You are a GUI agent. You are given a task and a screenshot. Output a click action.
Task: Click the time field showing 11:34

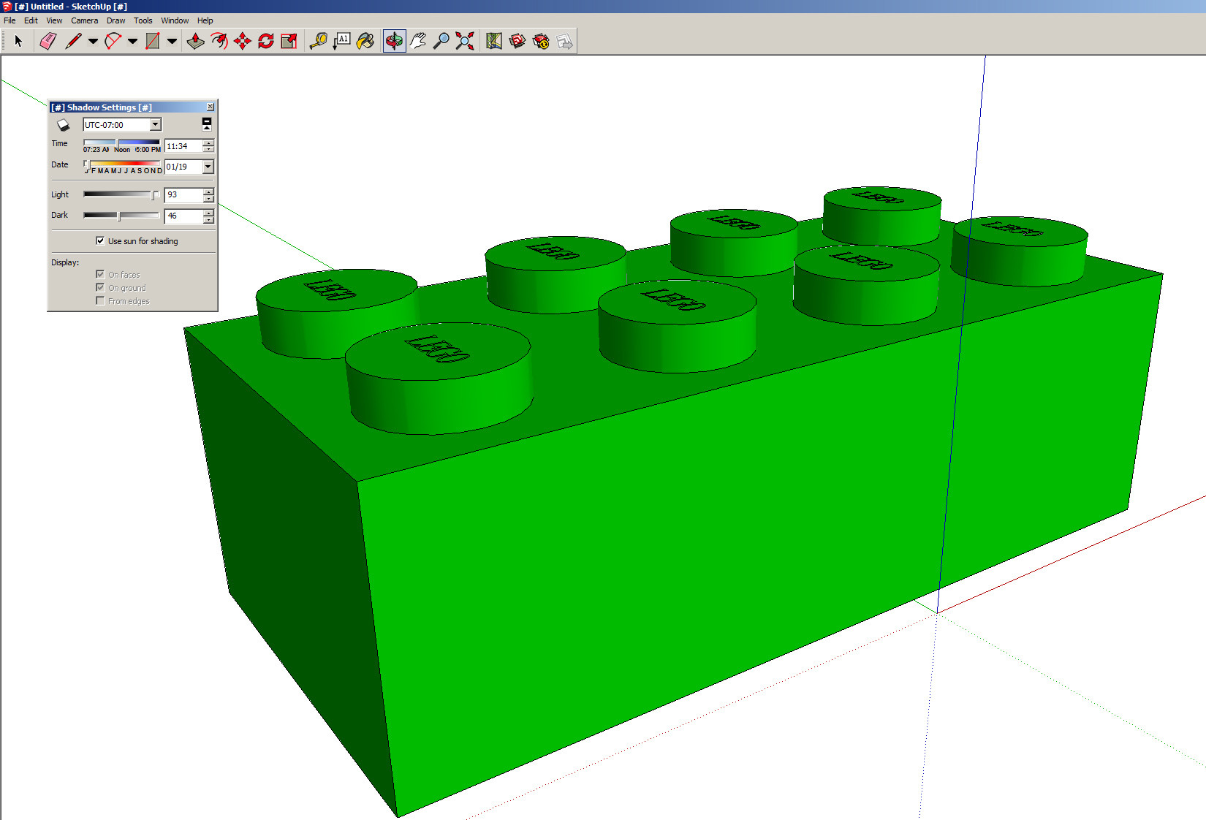[183, 146]
